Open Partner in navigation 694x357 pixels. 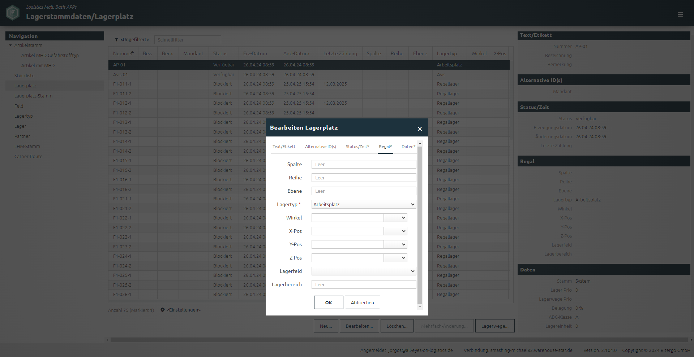(x=22, y=136)
